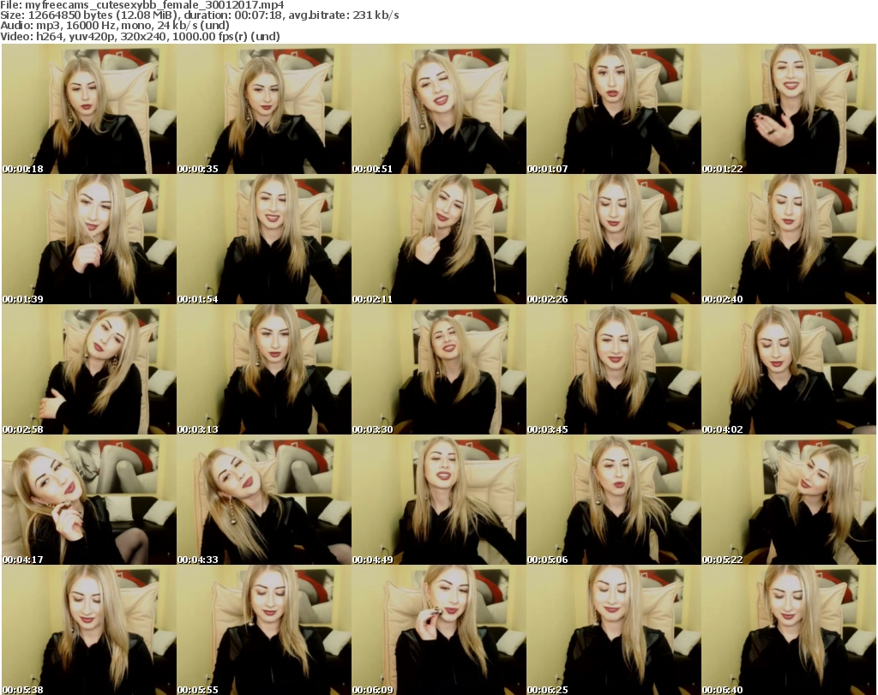
Task: Select the thumbnail timestamped 00:05:38
Action: 89,630
